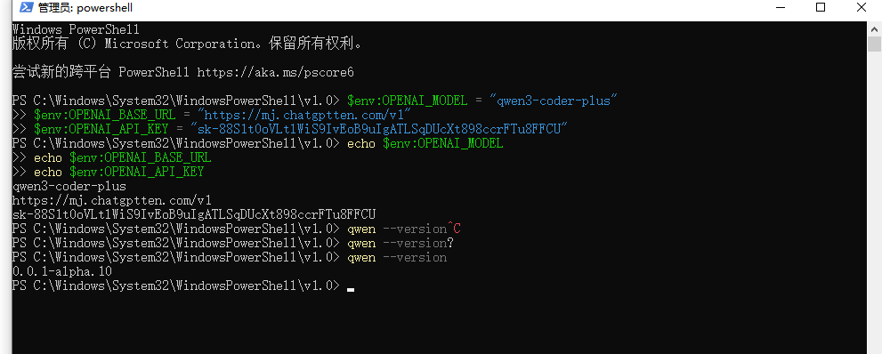Click the title bar text 管理员: powershell
882x354 pixels.
tap(85, 8)
